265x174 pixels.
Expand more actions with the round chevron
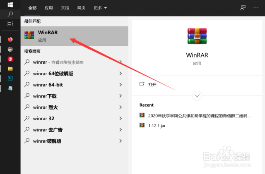click(197, 96)
